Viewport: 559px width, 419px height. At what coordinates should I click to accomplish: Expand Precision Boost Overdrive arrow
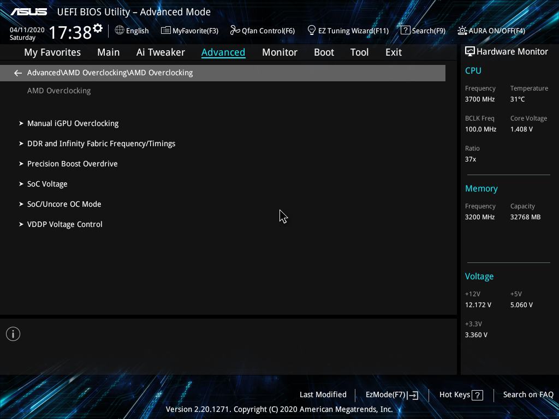click(21, 164)
